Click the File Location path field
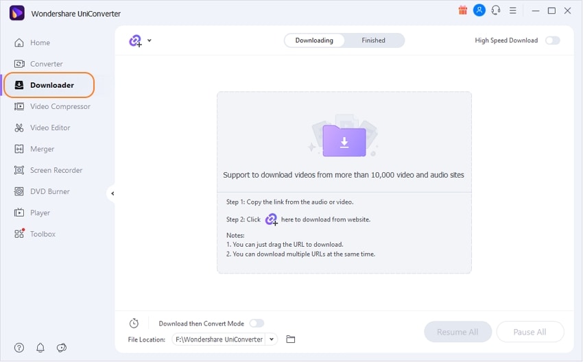The image size is (583, 362). [x=219, y=339]
